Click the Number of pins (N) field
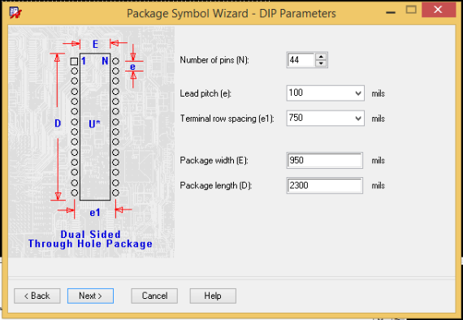The height and width of the screenshot is (320, 463). point(301,60)
